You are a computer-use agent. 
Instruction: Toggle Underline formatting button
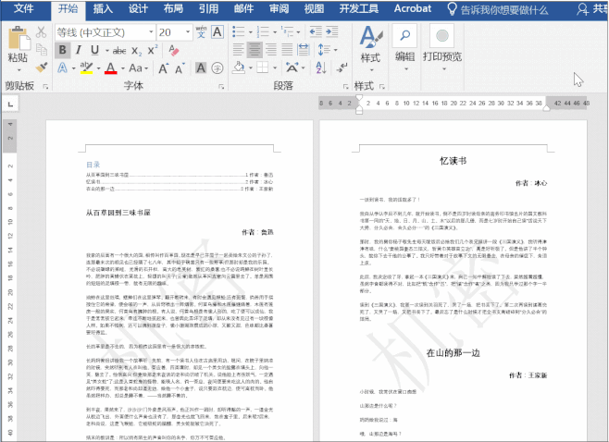tap(94, 50)
